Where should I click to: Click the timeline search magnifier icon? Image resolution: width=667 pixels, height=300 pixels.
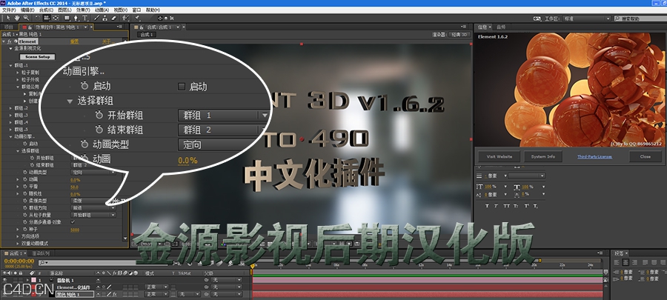click(41, 263)
